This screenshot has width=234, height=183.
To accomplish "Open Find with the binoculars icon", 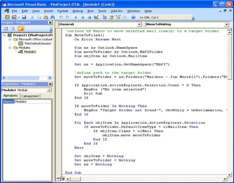I will pyautogui.click(x=52, y=17).
